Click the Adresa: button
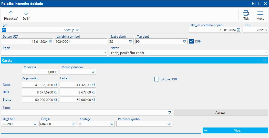269x138 pixels. coord(221,113)
